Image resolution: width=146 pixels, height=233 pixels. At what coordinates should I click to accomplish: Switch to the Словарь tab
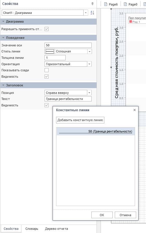32,229
